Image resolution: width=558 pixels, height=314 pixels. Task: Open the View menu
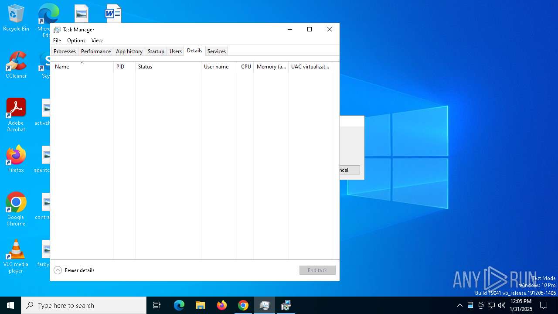click(x=97, y=41)
